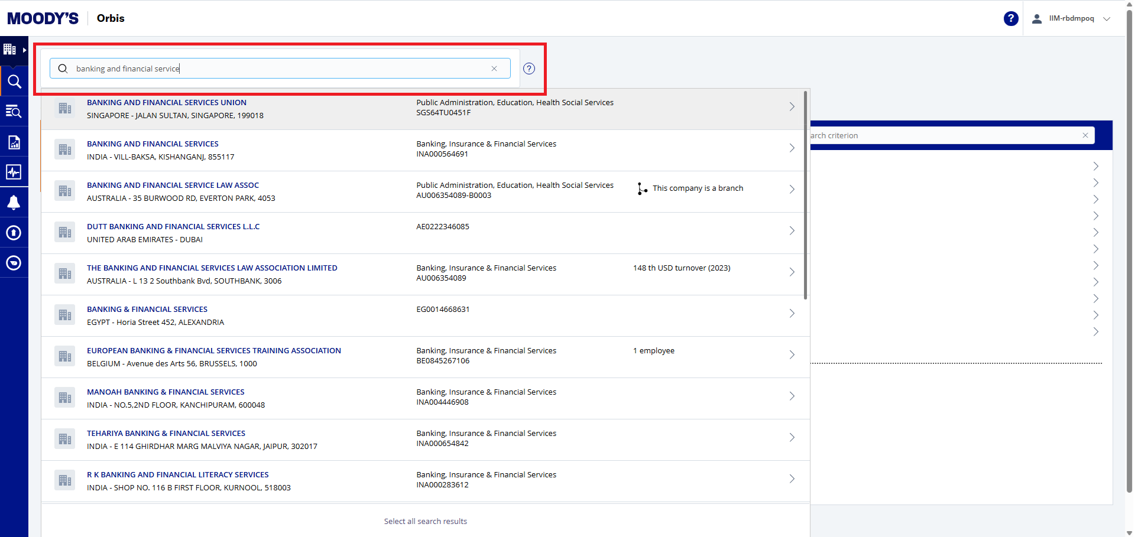Screen dimensions: 1135x537
Task: Open Manoah Banking & Financial Services result
Action: (x=166, y=392)
